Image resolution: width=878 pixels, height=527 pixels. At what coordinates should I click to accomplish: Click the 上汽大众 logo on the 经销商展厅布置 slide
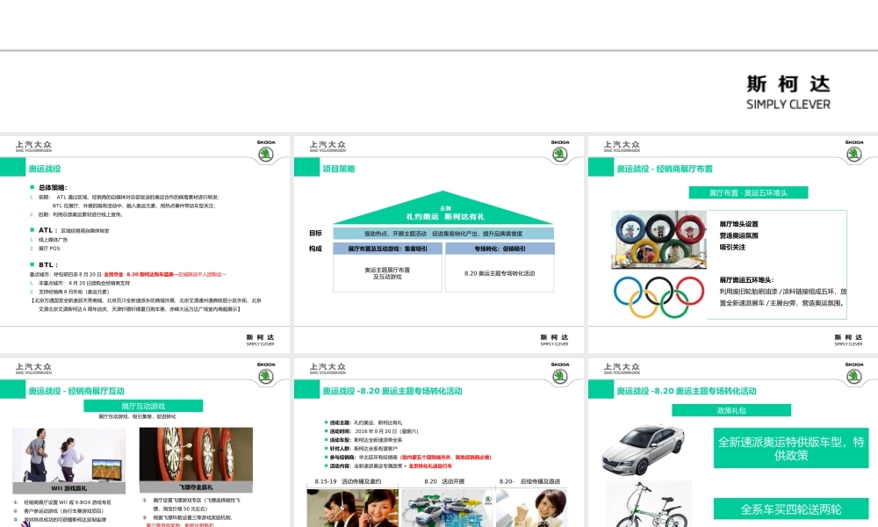pyautogui.click(x=622, y=147)
